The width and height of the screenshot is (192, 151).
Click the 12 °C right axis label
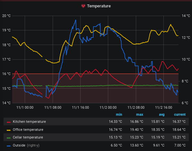[186, 38]
